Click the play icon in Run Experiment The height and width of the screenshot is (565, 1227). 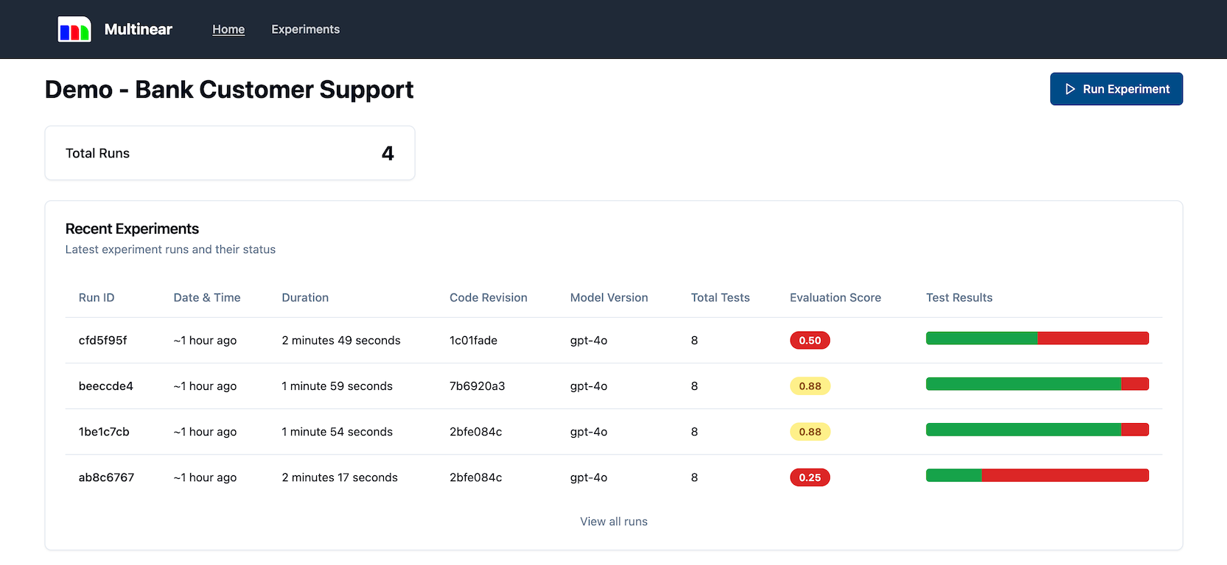[x=1070, y=89]
